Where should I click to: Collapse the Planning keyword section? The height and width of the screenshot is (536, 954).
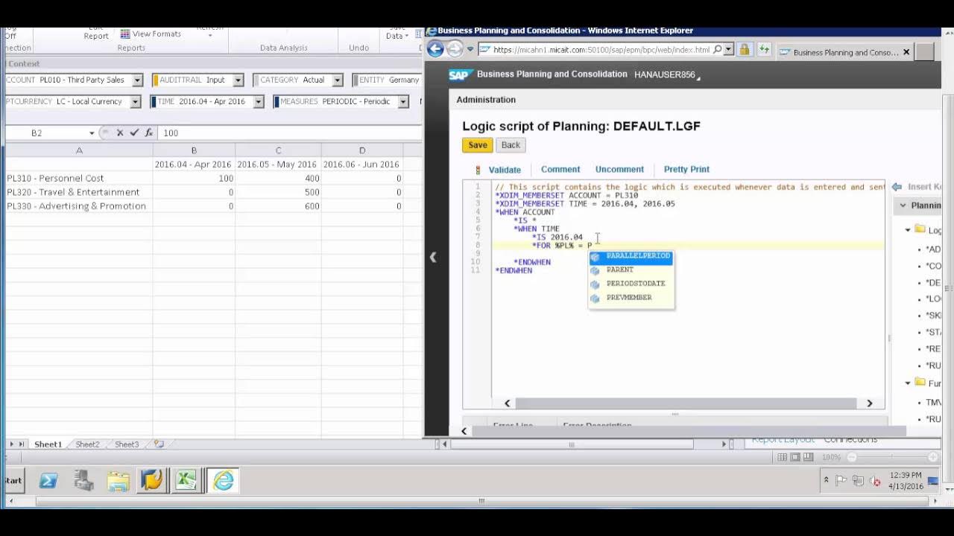[x=903, y=205]
